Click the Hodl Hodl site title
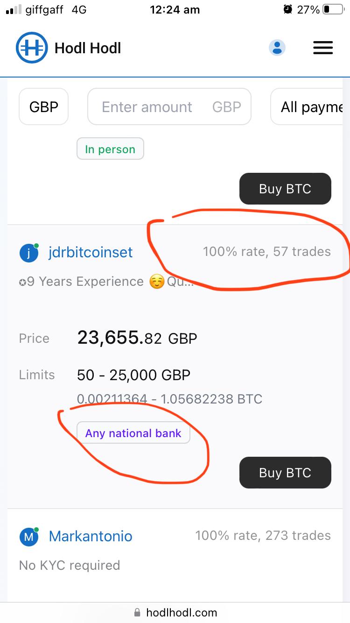350x623 pixels. [x=88, y=48]
